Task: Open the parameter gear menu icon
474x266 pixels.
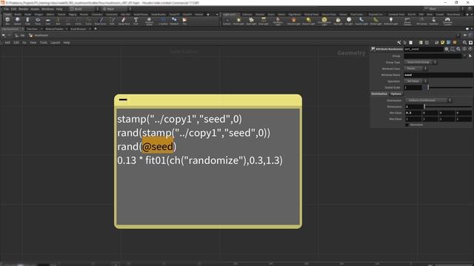Action: 447,49
